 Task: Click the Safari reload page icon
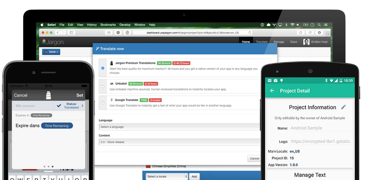tap(250, 32)
